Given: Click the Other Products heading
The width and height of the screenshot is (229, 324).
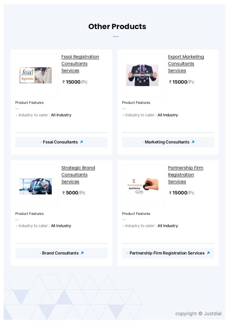Looking at the screenshot, I should [x=117, y=27].
